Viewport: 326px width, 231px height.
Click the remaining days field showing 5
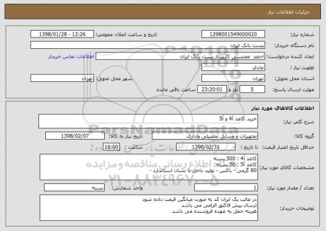[x=252, y=89]
